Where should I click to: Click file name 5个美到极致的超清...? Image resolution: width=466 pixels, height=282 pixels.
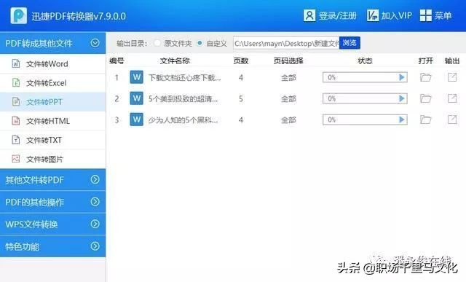[x=183, y=99]
